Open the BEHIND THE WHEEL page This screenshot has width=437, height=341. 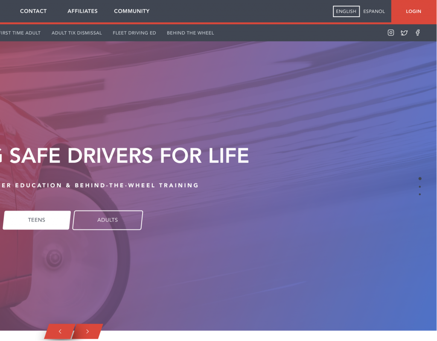coord(190,32)
